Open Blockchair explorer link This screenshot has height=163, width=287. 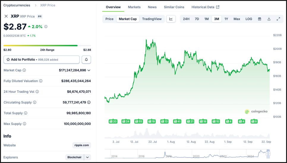(x=75, y=157)
